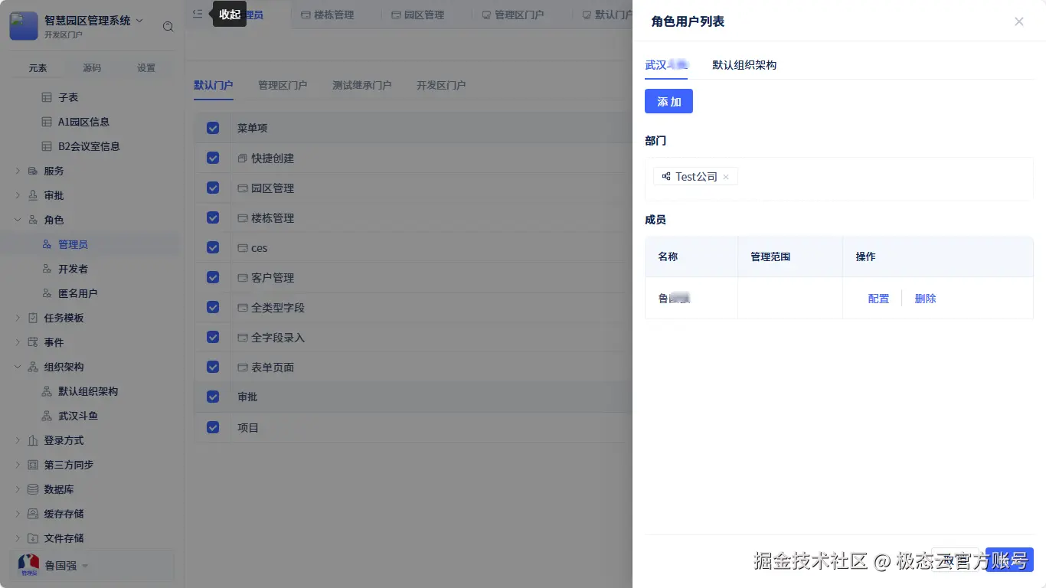Click the 数据库 cylinder icon
The width and height of the screenshot is (1046, 588).
pyautogui.click(x=33, y=489)
